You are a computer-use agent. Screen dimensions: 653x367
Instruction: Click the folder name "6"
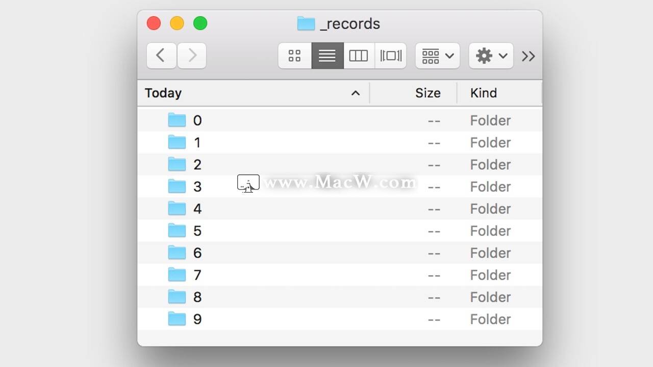[197, 253]
